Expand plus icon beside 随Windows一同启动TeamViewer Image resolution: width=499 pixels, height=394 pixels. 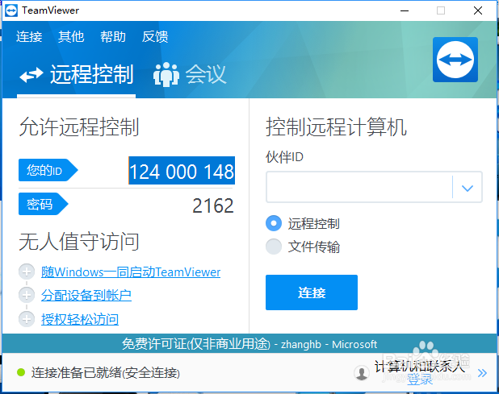pos(27,272)
